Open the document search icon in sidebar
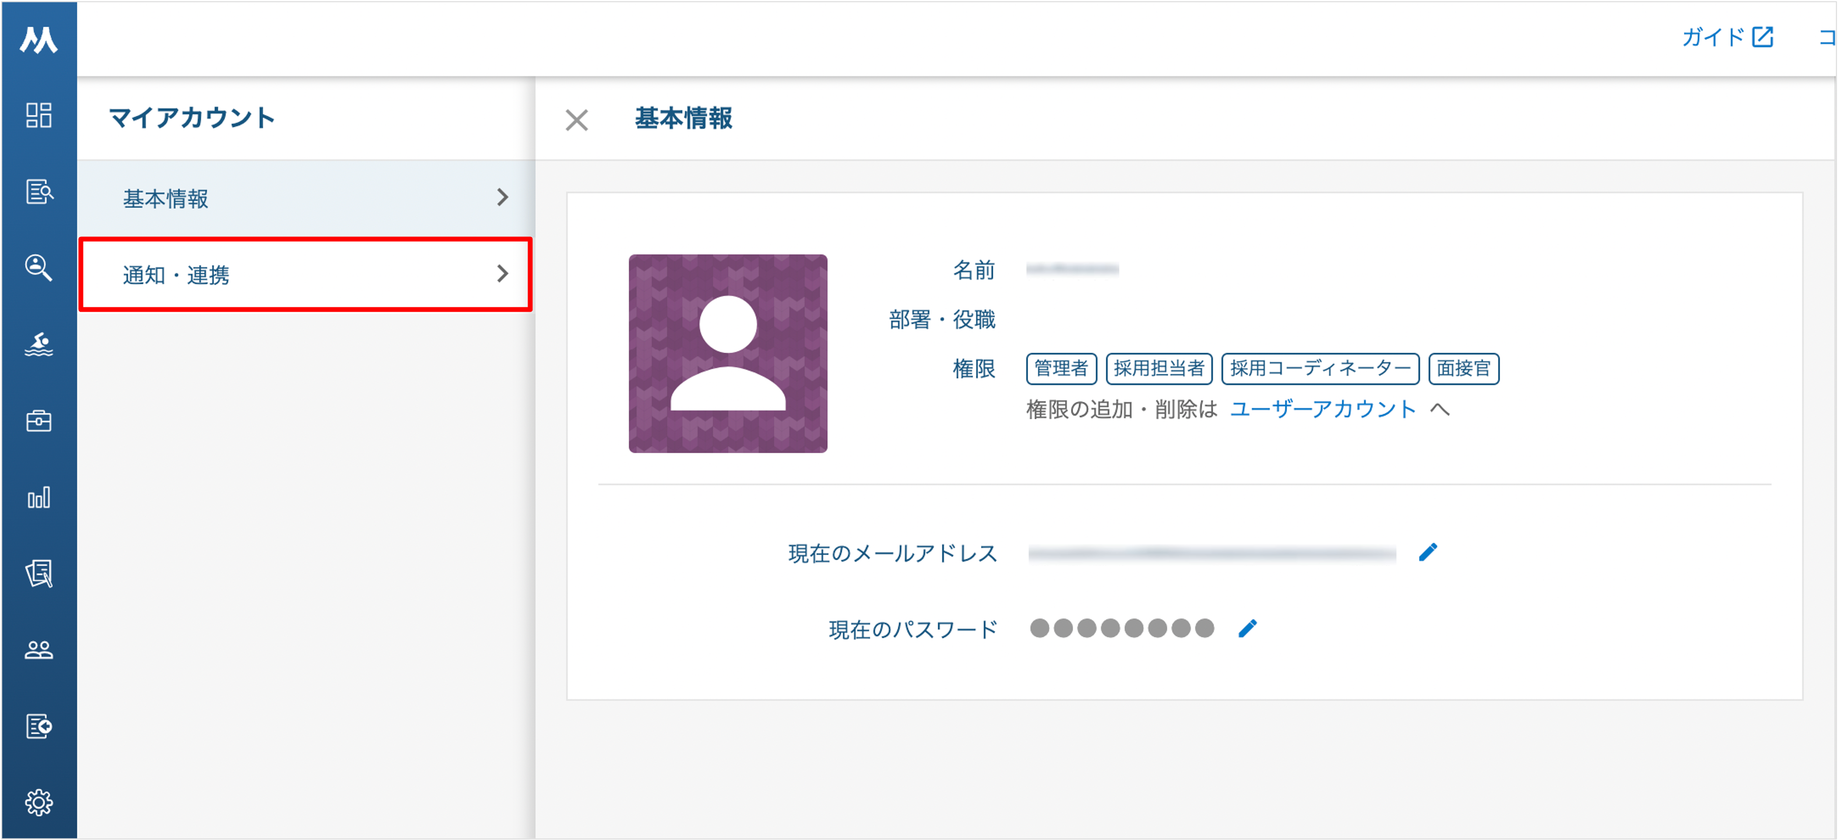The width and height of the screenshot is (1838, 840). tap(39, 191)
